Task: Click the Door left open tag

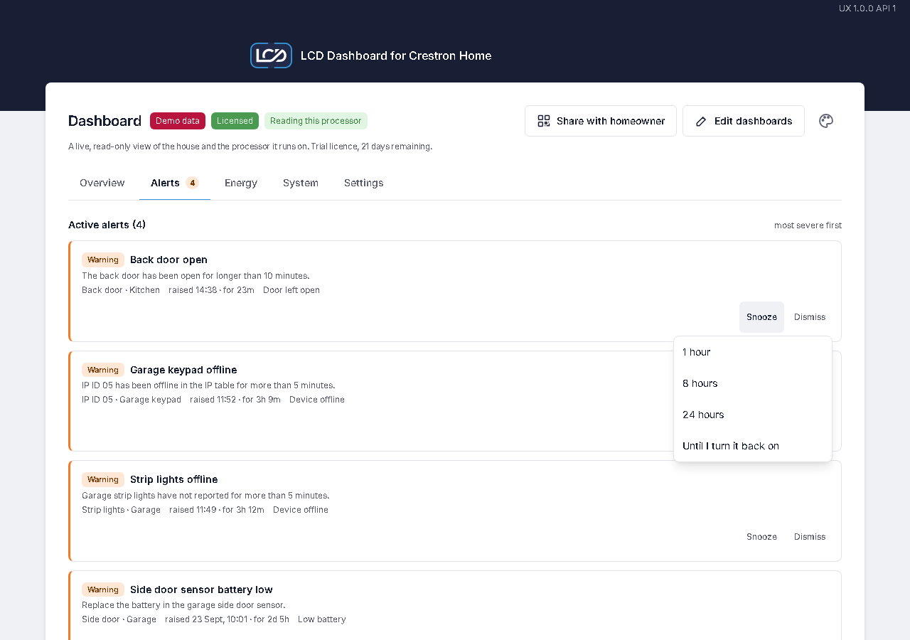Action: click(x=291, y=290)
